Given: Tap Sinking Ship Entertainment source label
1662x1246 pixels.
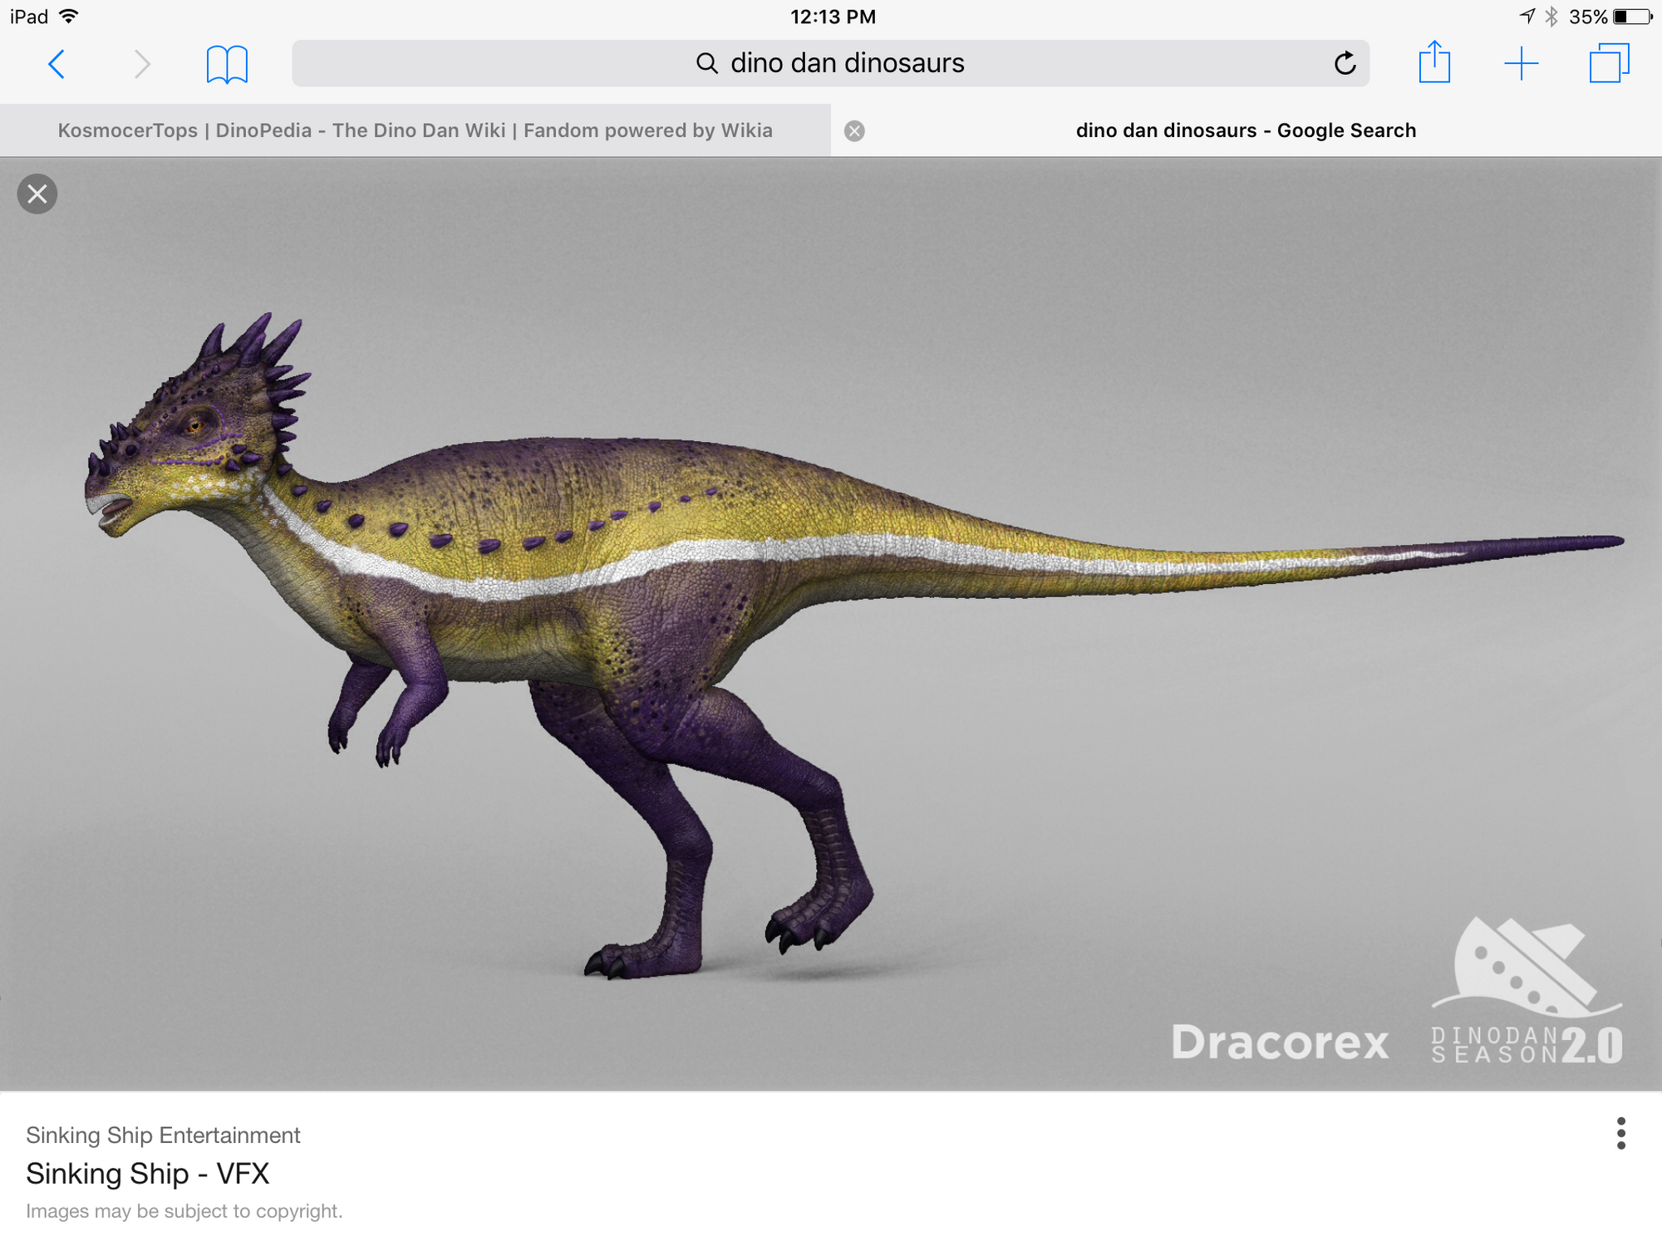Looking at the screenshot, I should [x=163, y=1135].
